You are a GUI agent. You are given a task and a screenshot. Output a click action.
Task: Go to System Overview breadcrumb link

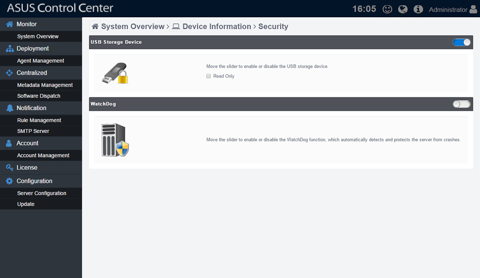tap(132, 26)
